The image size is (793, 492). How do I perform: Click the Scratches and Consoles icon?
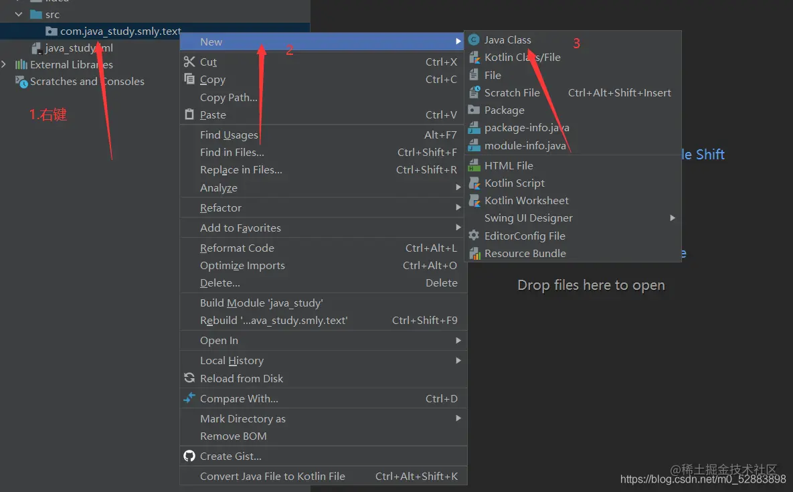21,82
